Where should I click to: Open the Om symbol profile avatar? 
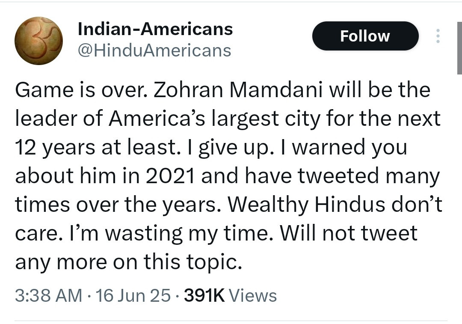click(x=38, y=41)
